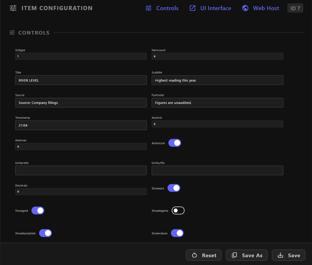Image resolution: width=312 pixels, height=265 pixels.
Task: Click the Itemcount label
Action: [x=159, y=50]
